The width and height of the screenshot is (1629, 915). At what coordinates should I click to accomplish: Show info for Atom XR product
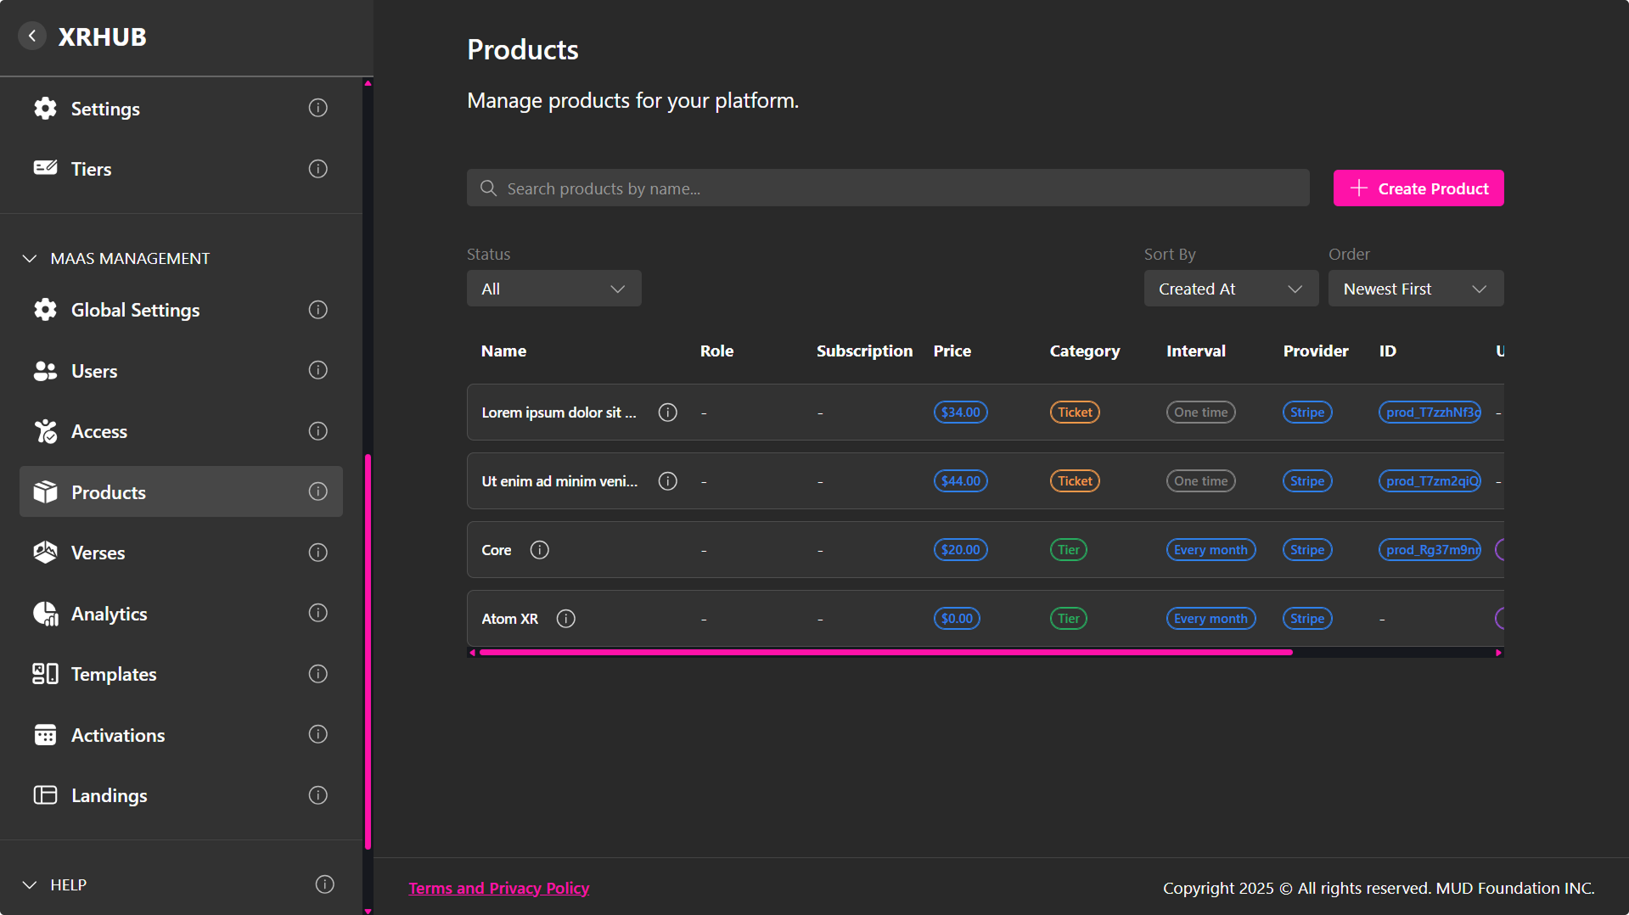click(565, 619)
